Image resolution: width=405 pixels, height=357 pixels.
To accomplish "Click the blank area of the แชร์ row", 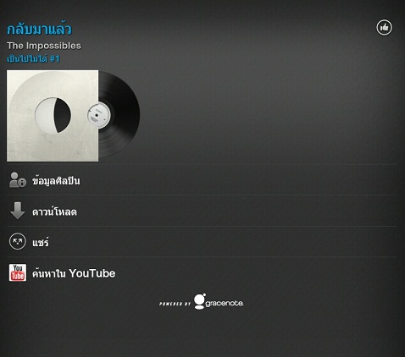I will [223, 242].
